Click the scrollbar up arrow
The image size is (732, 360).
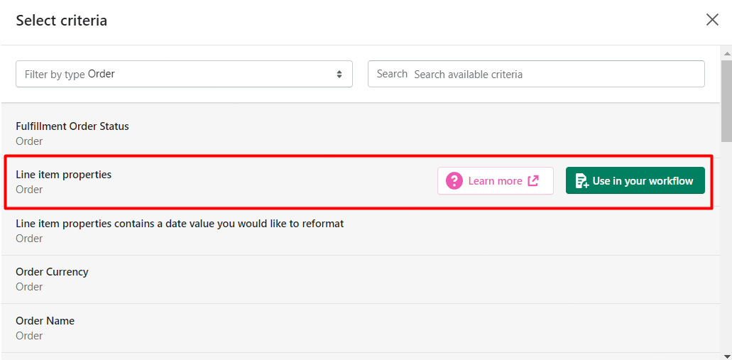click(726, 53)
